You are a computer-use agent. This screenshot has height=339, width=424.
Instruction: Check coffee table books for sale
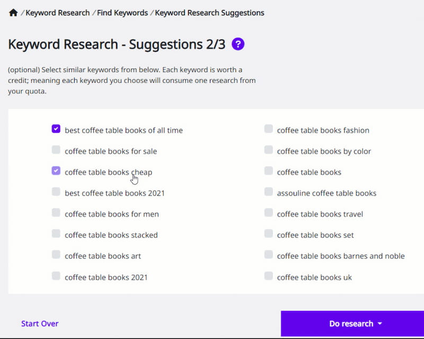coord(56,150)
